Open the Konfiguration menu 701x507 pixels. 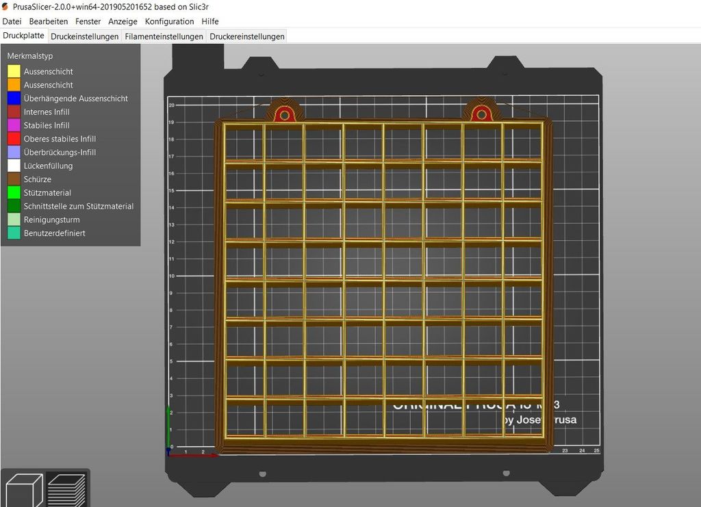(x=169, y=21)
